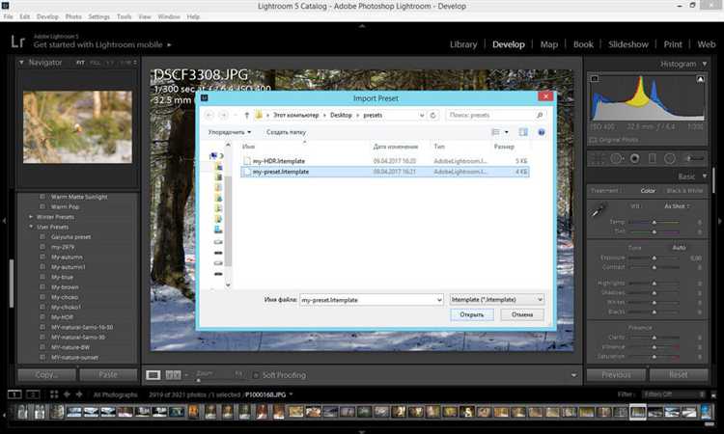Toggle preview pane icon in dialog
This screenshot has height=434, width=724.
(523, 132)
